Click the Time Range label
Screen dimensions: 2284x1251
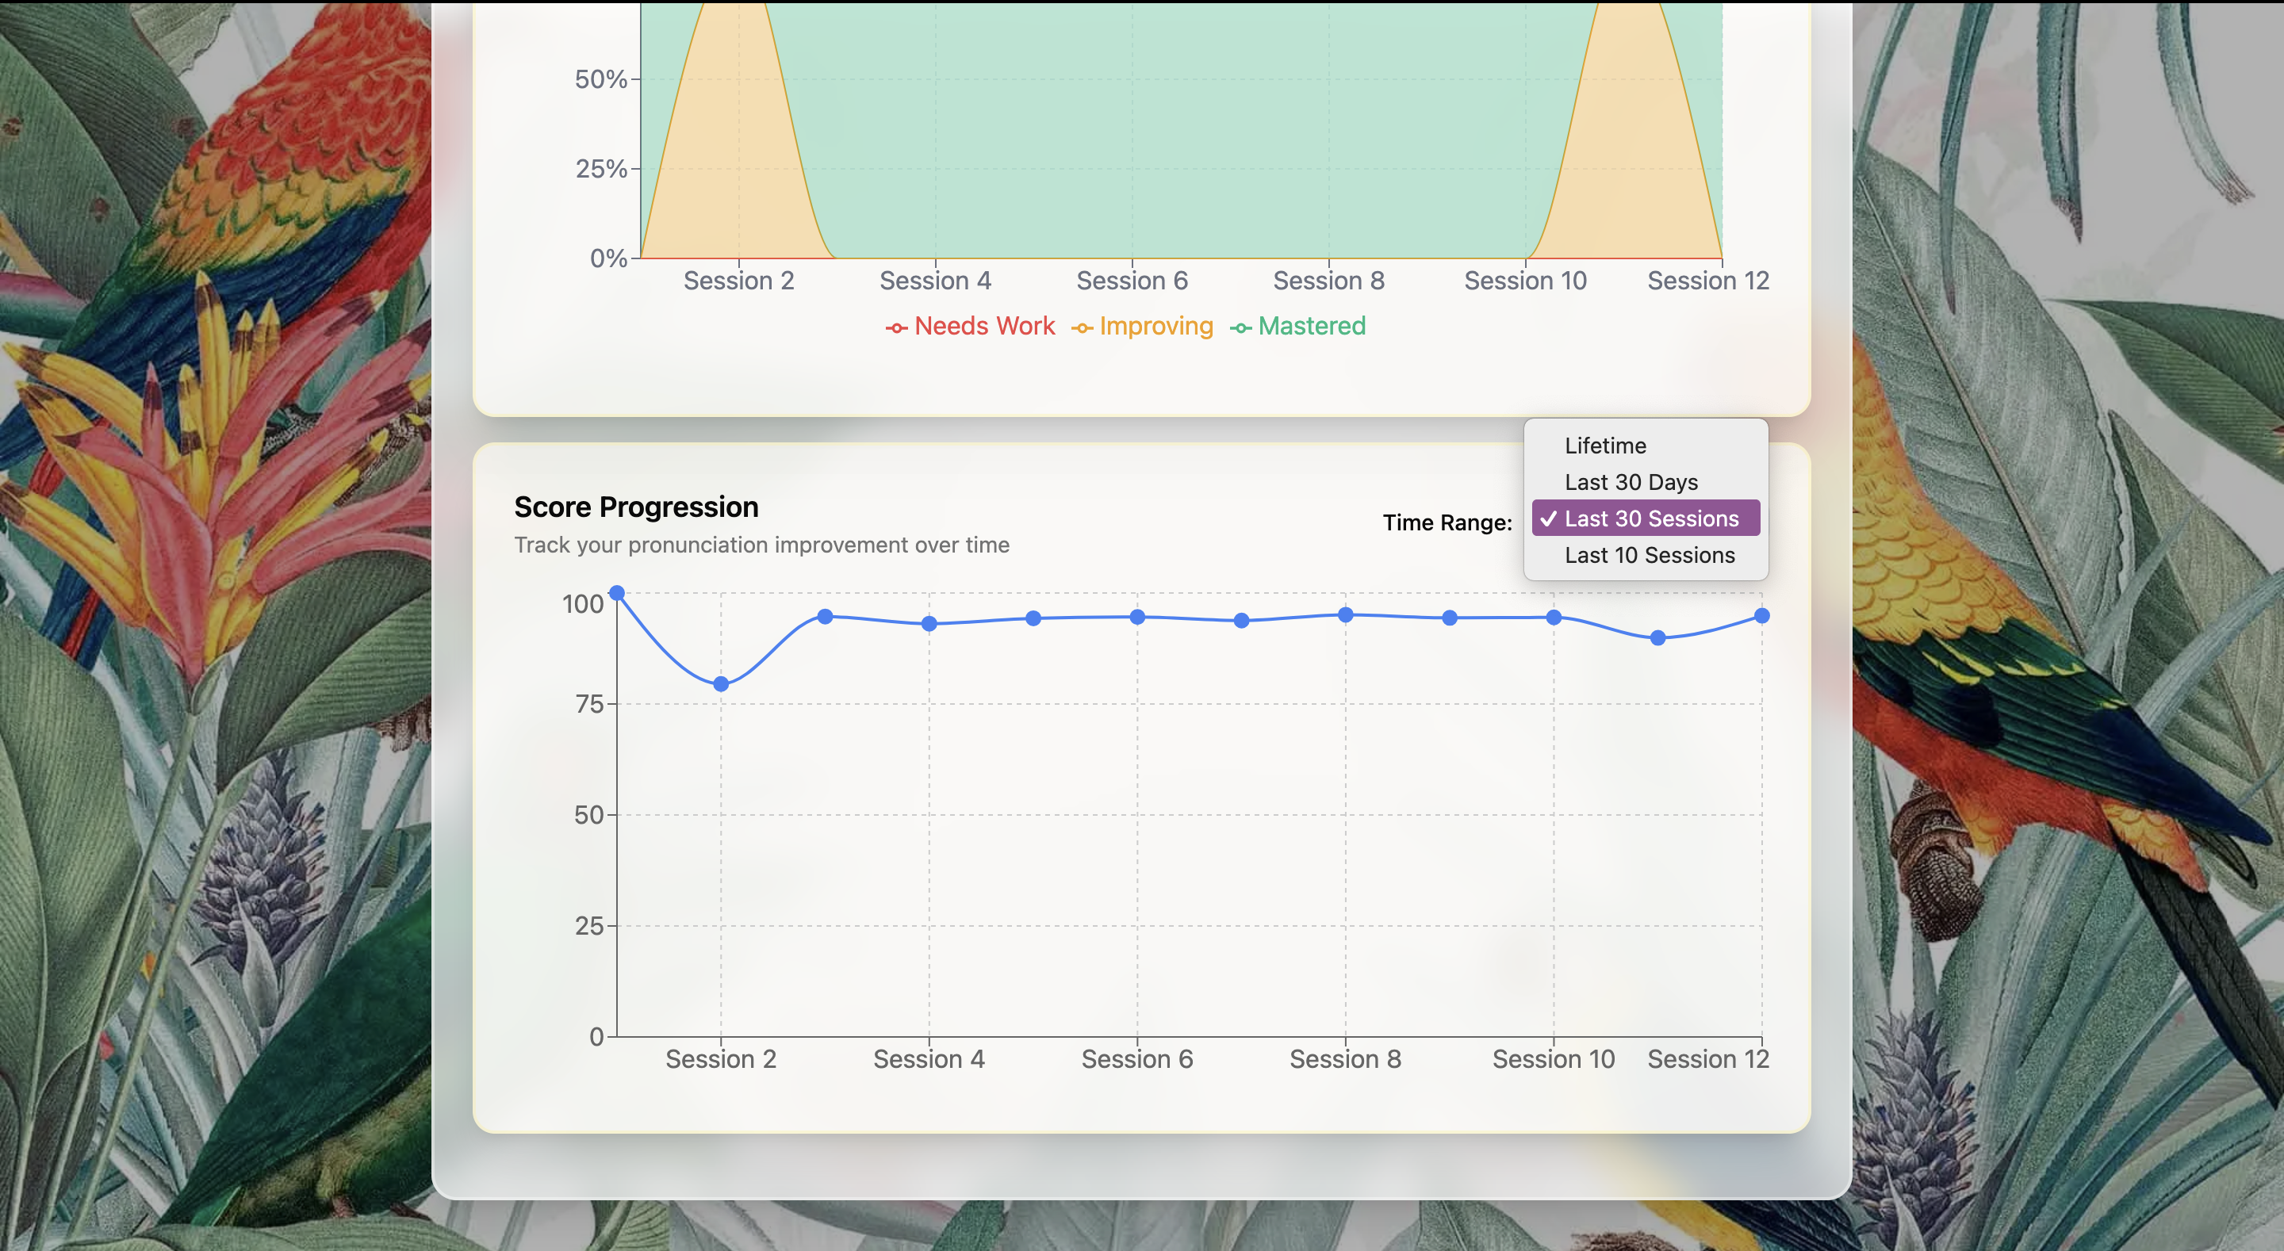coord(1447,522)
